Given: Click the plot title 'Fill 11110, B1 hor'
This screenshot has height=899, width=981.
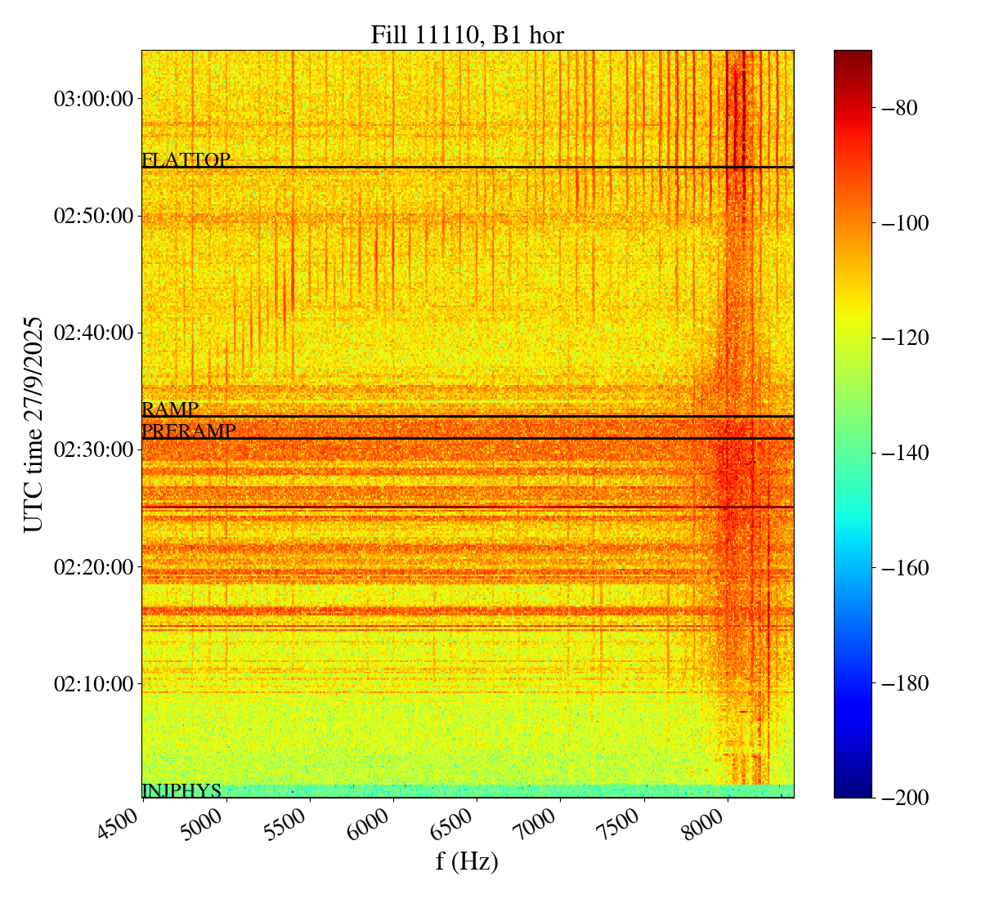Looking at the screenshot, I should click(467, 35).
